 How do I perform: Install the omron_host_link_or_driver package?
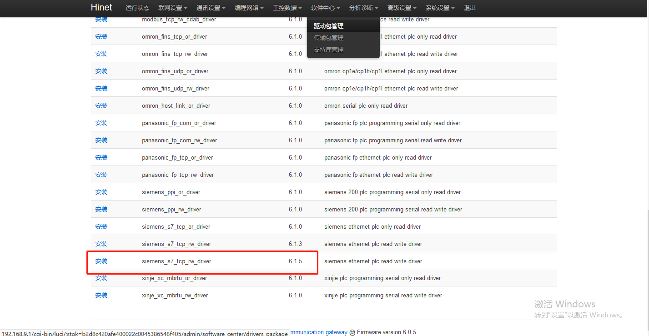[101, 105]
